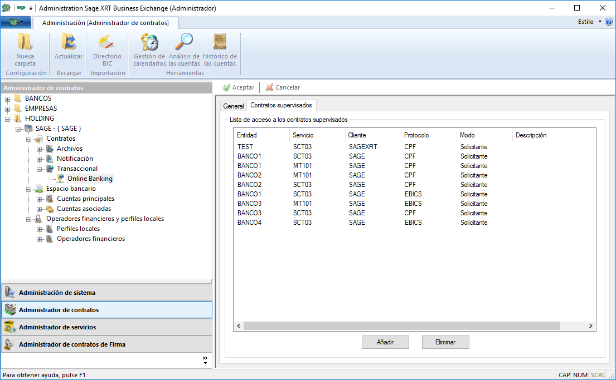Open Histórico de las cuentas
This screenshot has width=616, height=380.
coord(219,43)
